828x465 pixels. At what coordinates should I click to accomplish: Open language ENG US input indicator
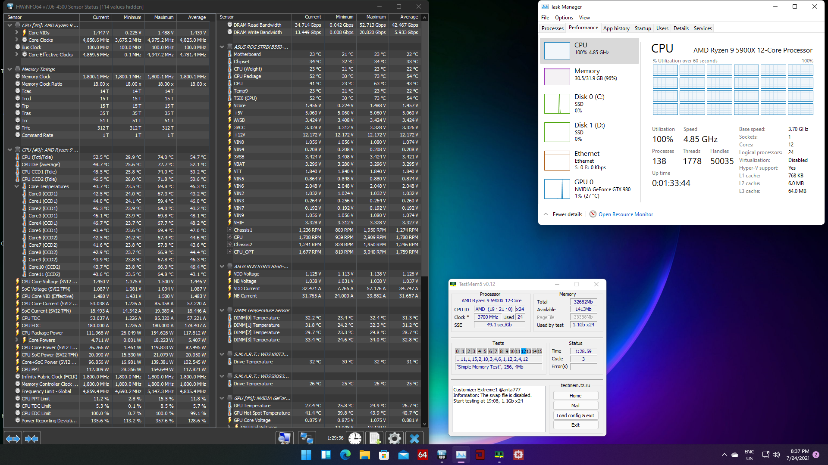(750, 455)
